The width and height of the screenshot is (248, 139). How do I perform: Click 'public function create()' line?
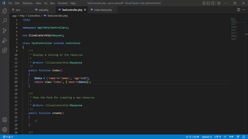46,113
